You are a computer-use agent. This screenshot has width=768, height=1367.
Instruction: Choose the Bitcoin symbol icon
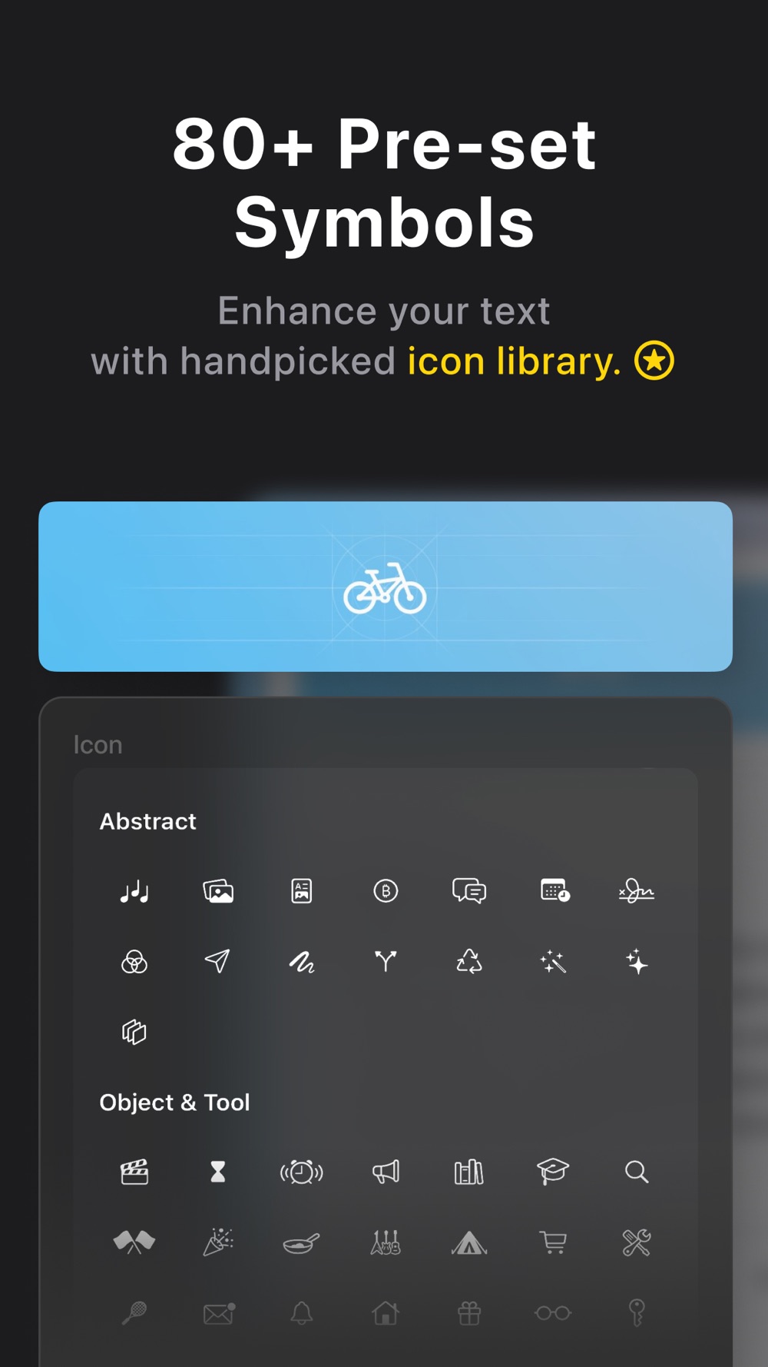386,891
